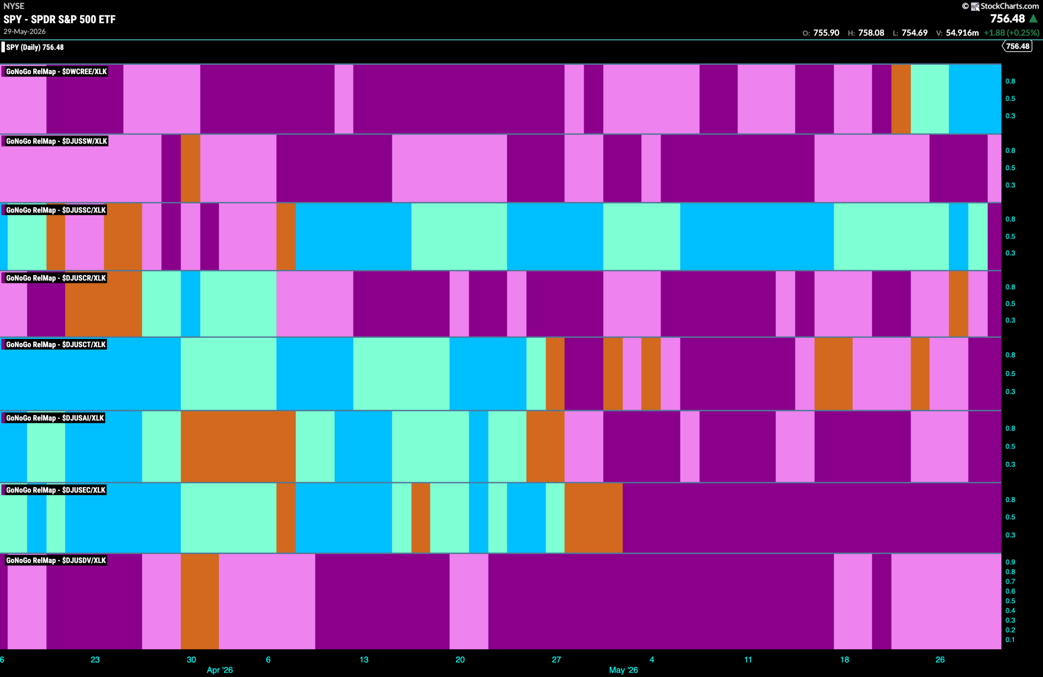
Task: Click the open value 755.90
Action: pos(826,33)
